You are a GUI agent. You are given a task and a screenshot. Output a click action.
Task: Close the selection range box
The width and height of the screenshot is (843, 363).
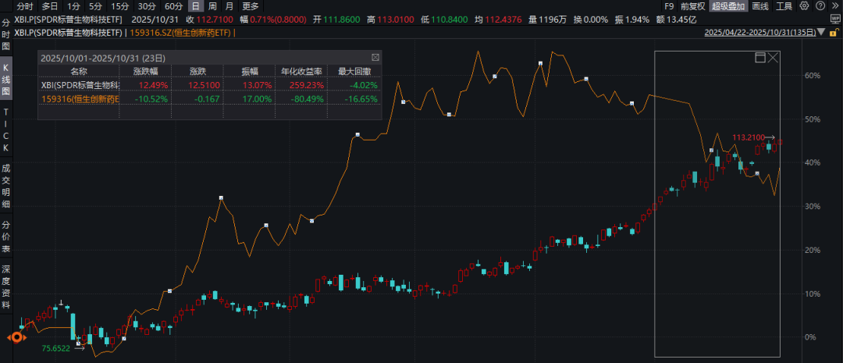pos(773,58)
